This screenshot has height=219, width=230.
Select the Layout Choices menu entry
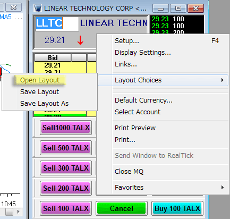tap(163, 80)
